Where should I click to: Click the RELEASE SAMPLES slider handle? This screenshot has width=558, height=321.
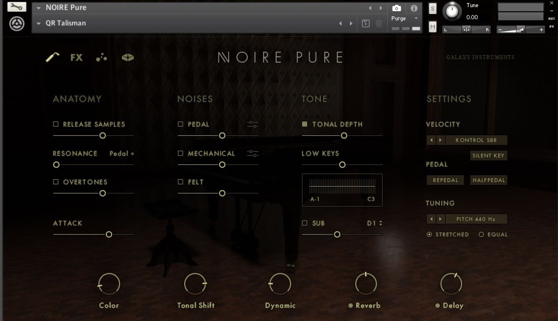click(103, 136)
